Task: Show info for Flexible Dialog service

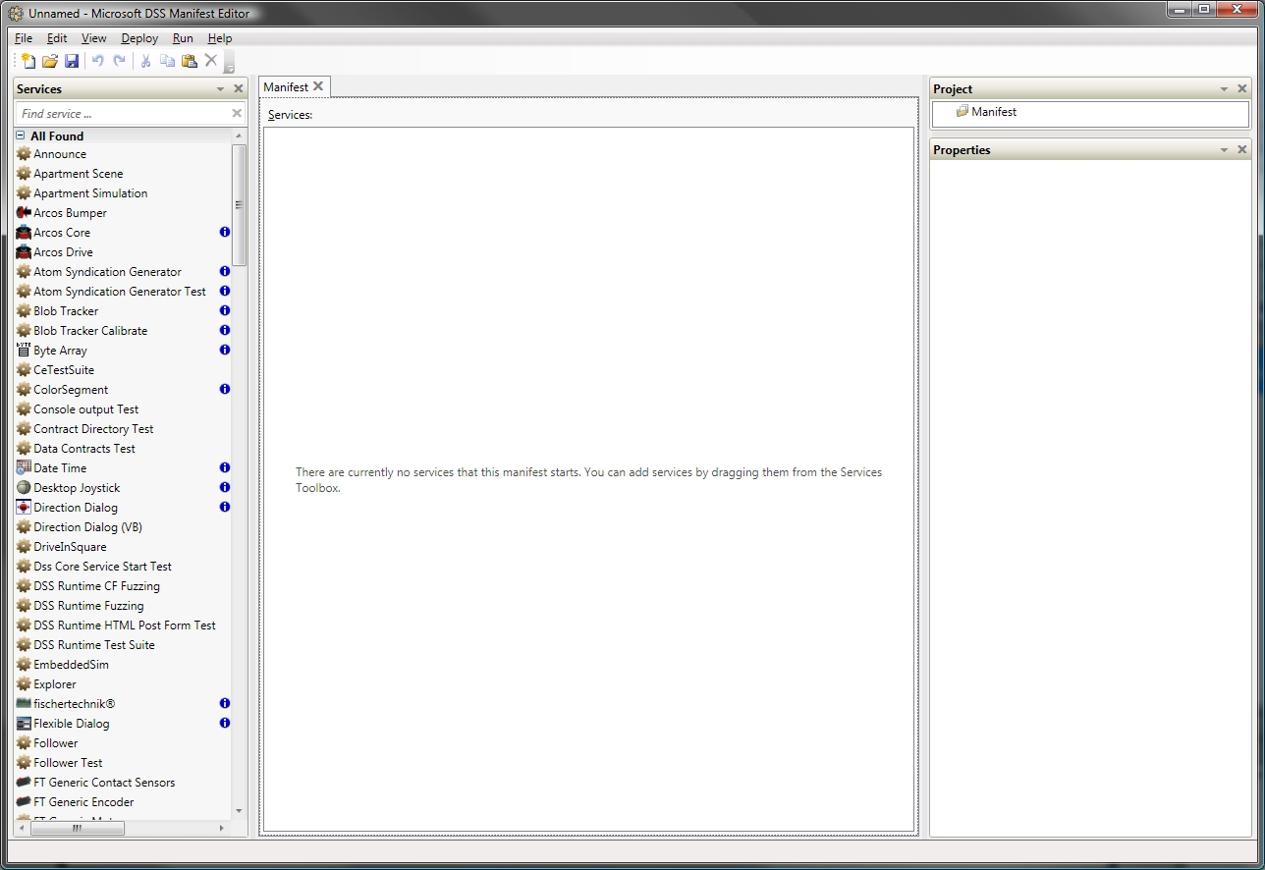Action: [x=225, y=724]
